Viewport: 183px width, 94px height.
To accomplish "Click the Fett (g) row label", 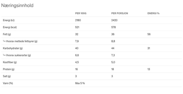I will point(7,34).
